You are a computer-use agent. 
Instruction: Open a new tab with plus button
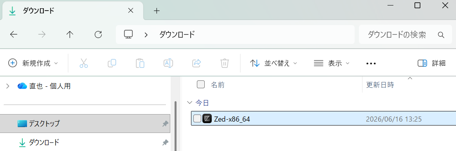click(157, 11)
